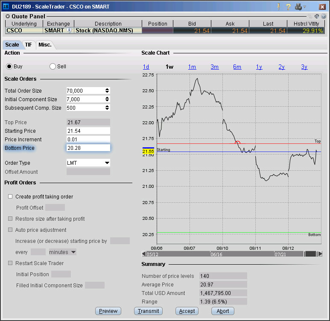The height and width of the screenshot is (321, 330).
Task: Set chart period to 1y
Action: (x=259, y=67)
